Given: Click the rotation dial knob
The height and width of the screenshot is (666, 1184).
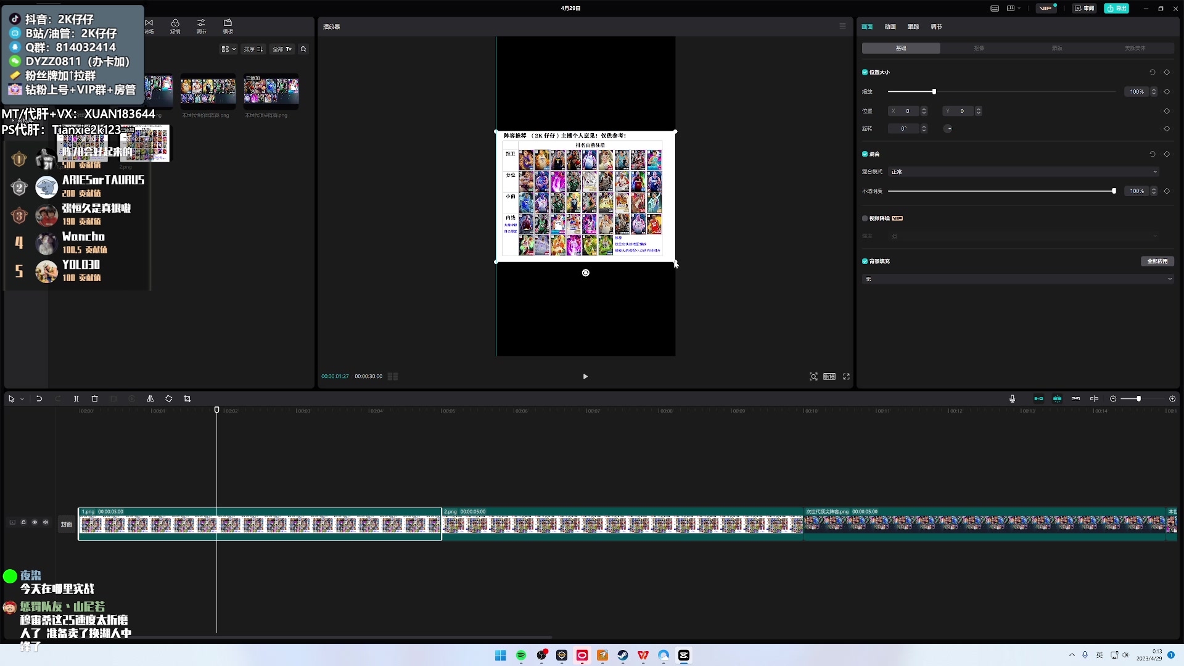Looking at the screenshot, I should point(948,129).
